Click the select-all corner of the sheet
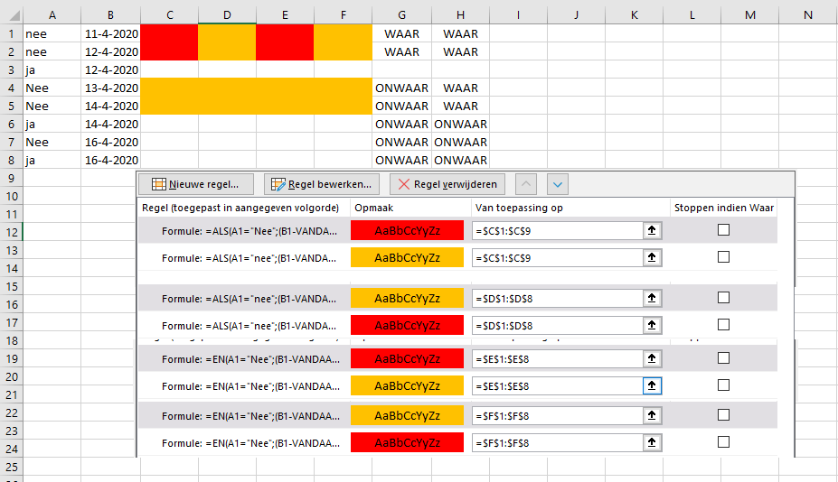Viewport: 838px width, 482px height. (x=11, y=15)
